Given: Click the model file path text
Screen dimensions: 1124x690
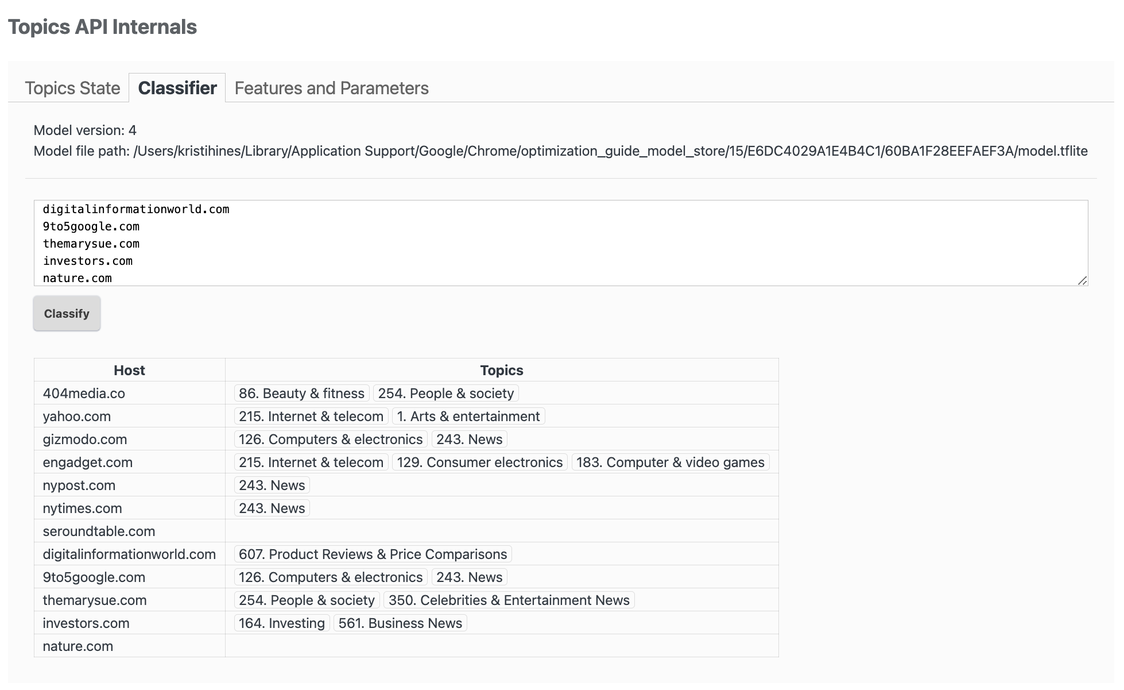Looking at the screenshot, I should pos(561,151).
